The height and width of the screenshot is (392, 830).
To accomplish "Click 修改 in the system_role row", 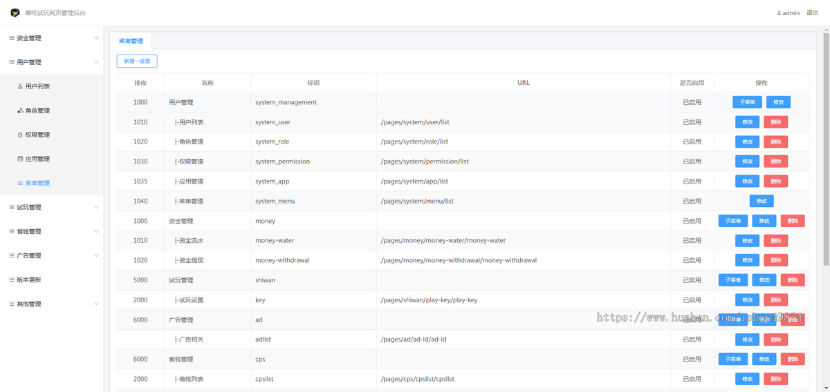I will [747, 141].
